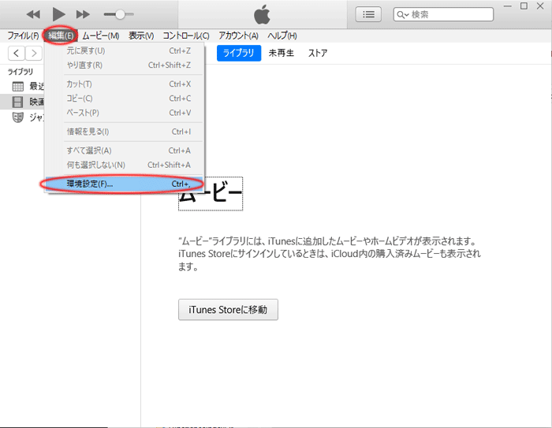
Task: Click the ムービー heading text
Action: tap(211, 194)
